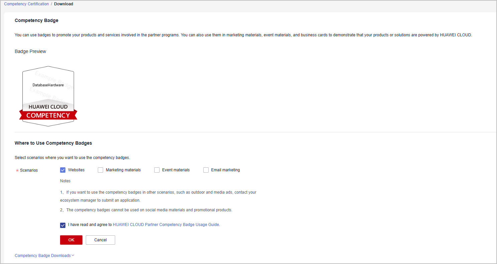Toggle the usage guide agreement checkbox

(63, 225)
